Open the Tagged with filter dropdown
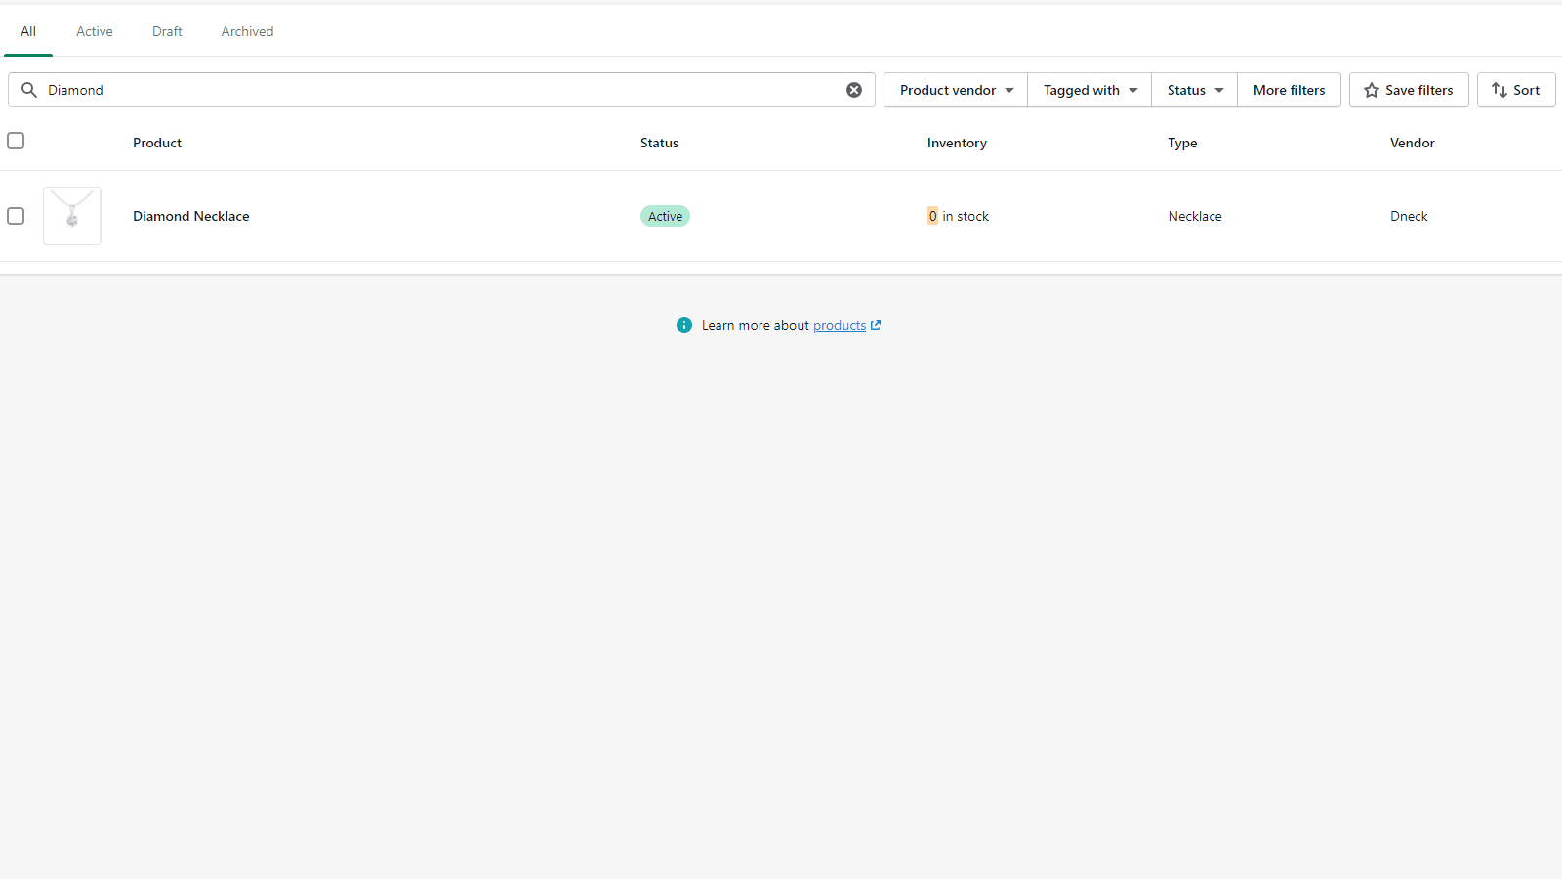Image resolution: width=1562 pixels, height=879 pixels. 1089,90
